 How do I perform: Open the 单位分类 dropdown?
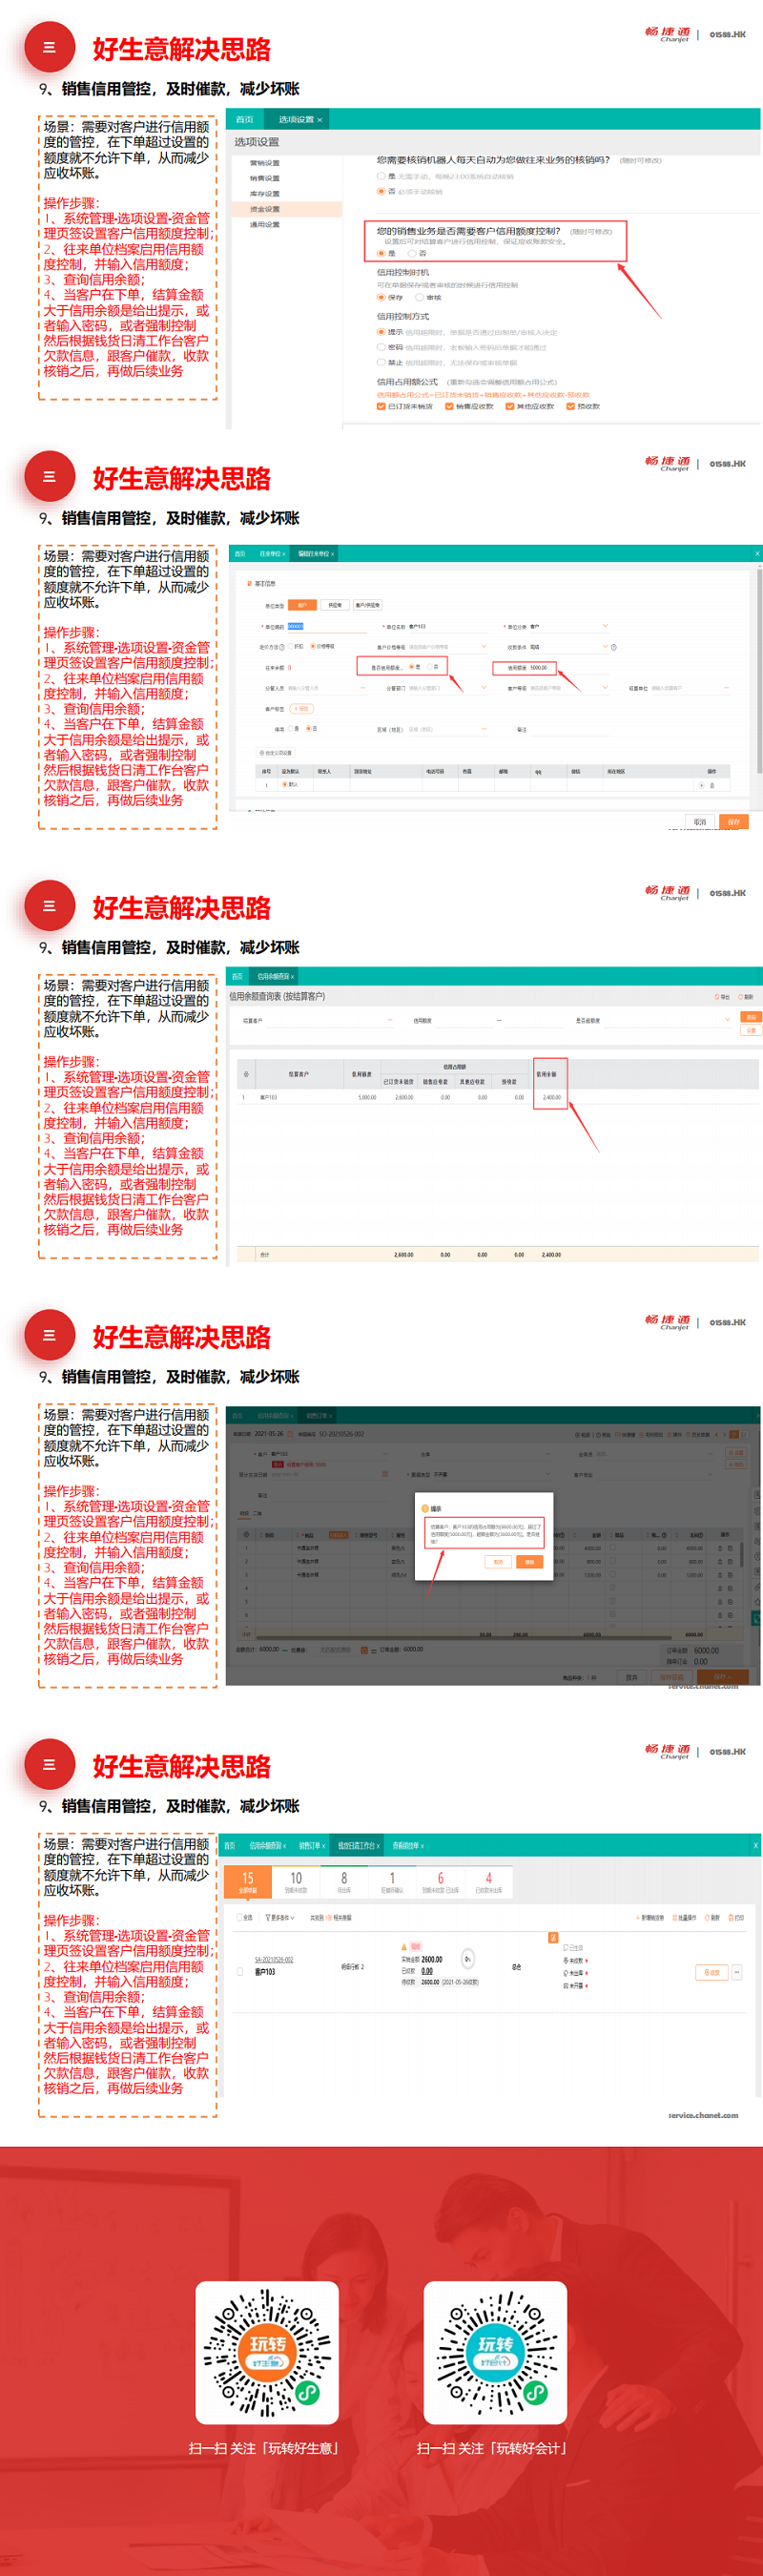coord(568,627)
